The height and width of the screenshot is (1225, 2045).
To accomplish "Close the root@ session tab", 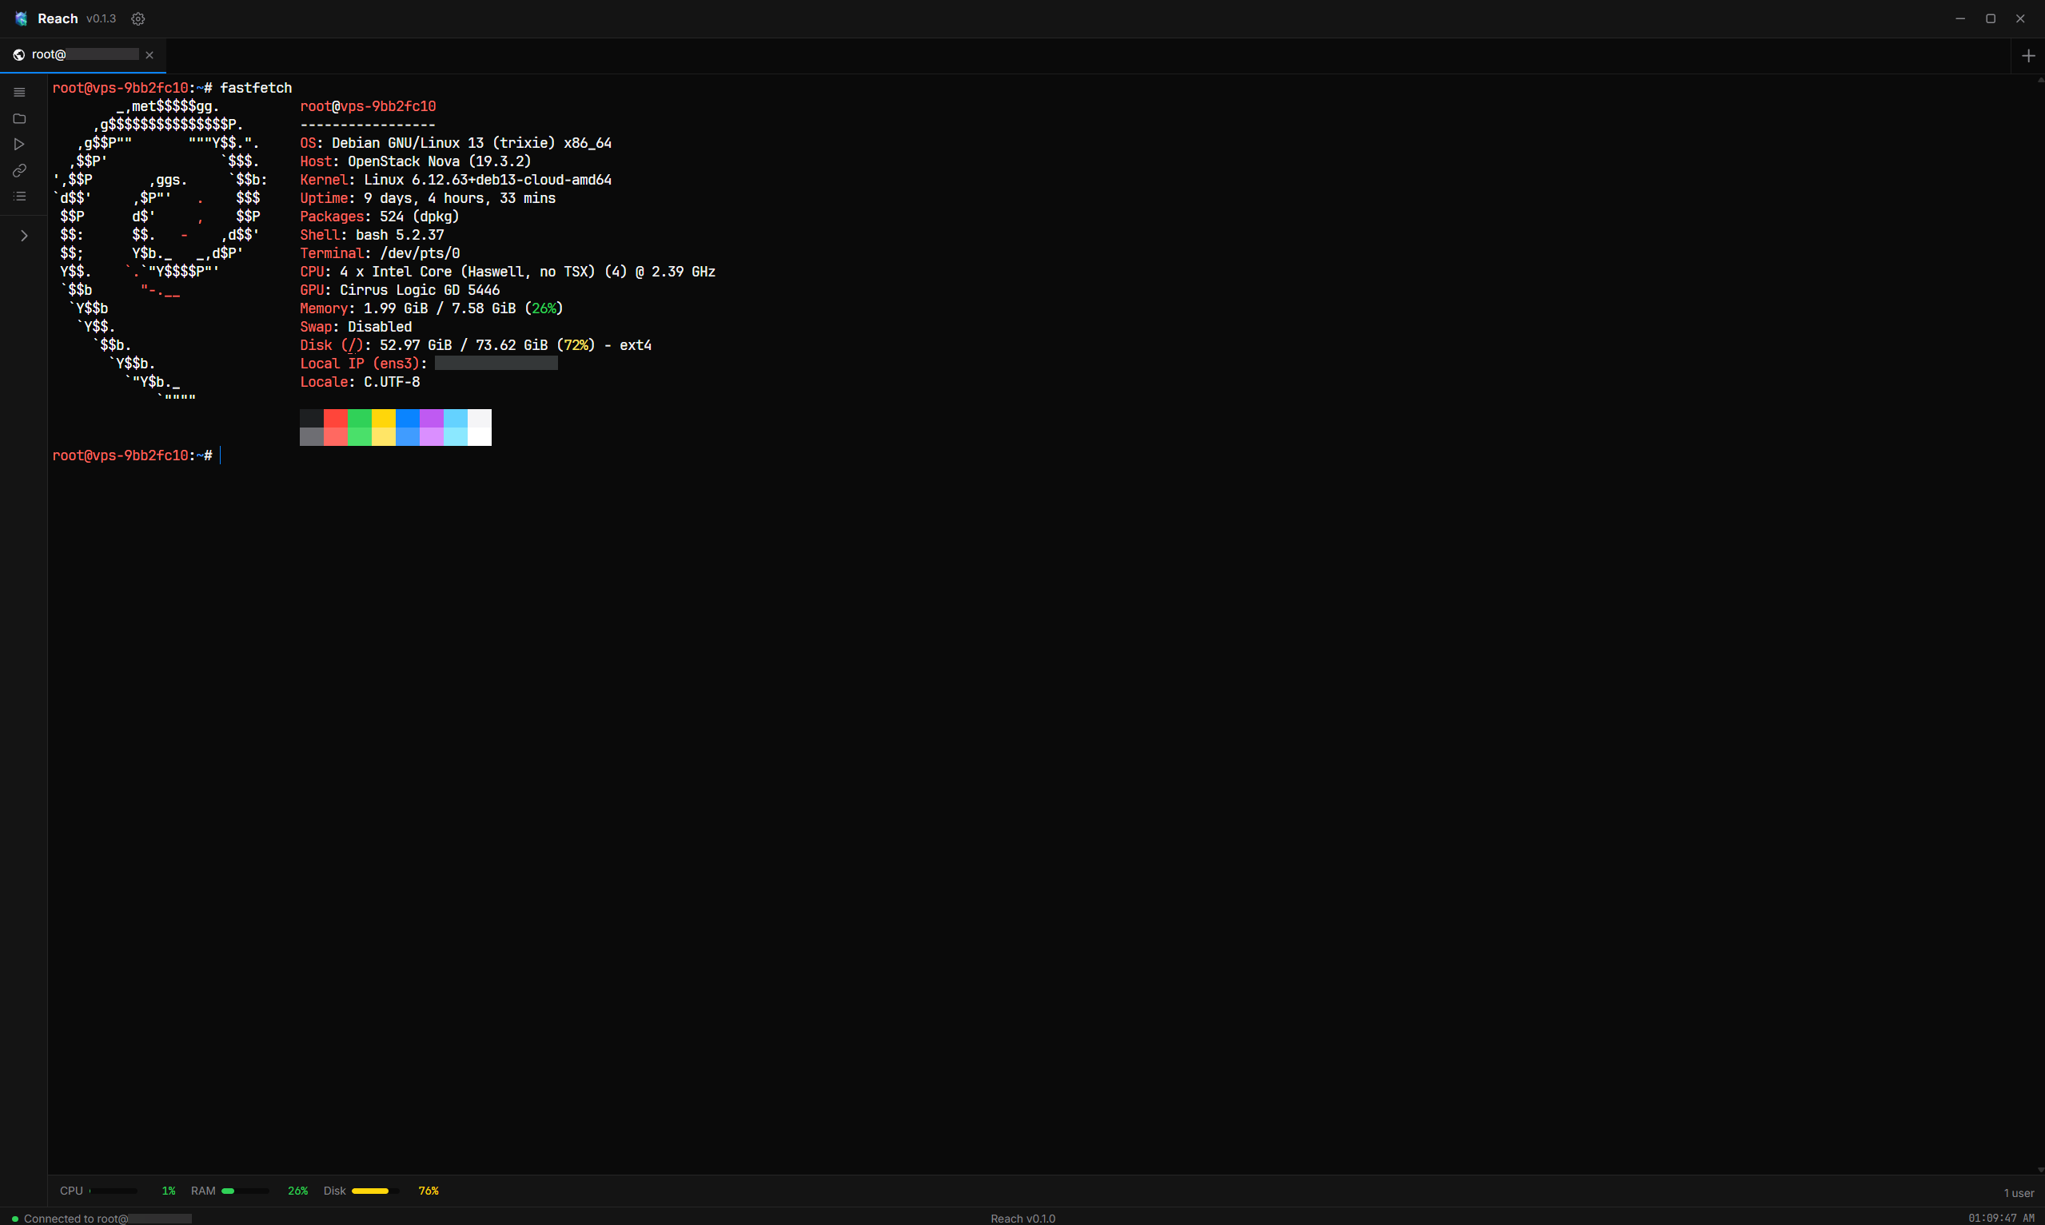I will click(149, 54).
